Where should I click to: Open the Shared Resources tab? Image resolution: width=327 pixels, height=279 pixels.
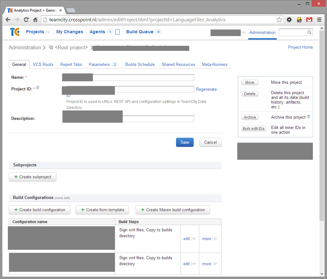[x=178, y=64]
